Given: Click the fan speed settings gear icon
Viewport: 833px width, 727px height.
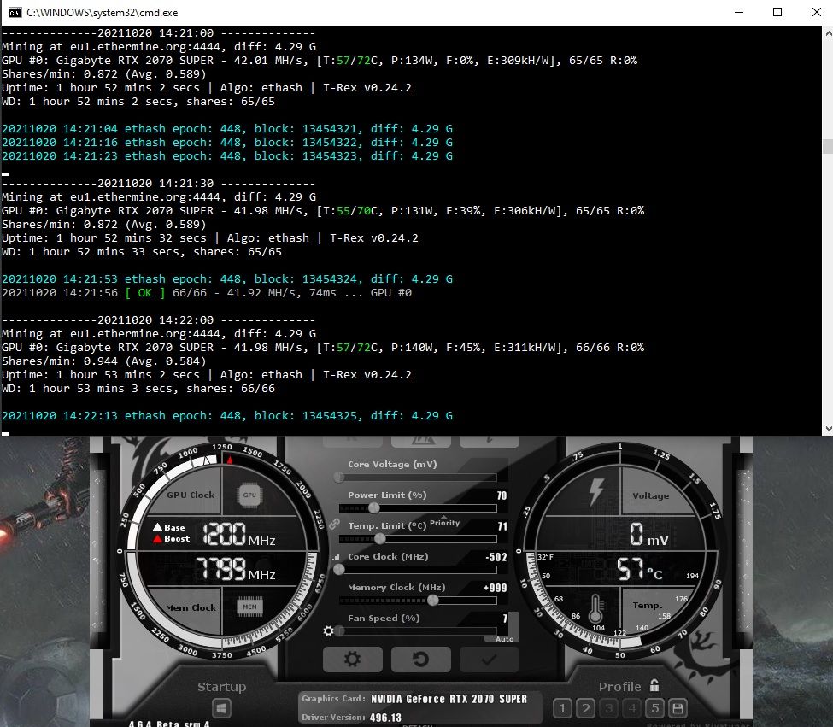Looking at the screenshot, I should (328, 630).
